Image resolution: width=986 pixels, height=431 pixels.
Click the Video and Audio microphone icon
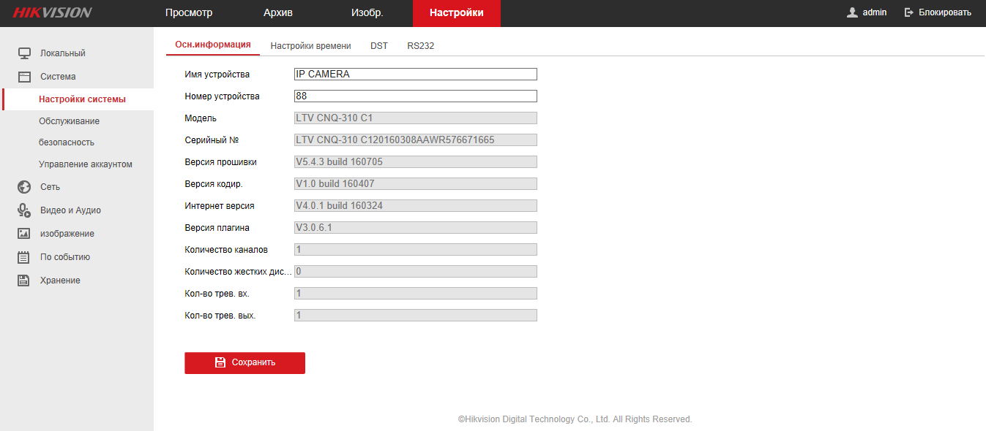[x=24, y=210]
